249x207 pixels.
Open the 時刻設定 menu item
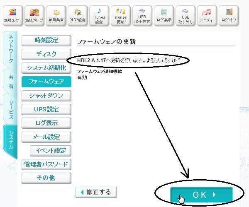[46, 41]
